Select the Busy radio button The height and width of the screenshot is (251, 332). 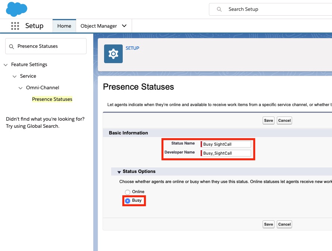[128, 201]
